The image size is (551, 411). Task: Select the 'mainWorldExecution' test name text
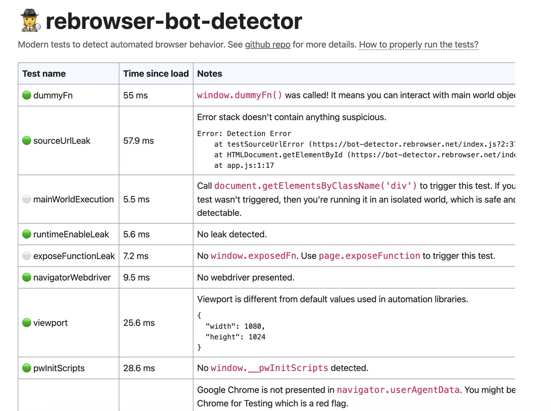click(73, 200)
